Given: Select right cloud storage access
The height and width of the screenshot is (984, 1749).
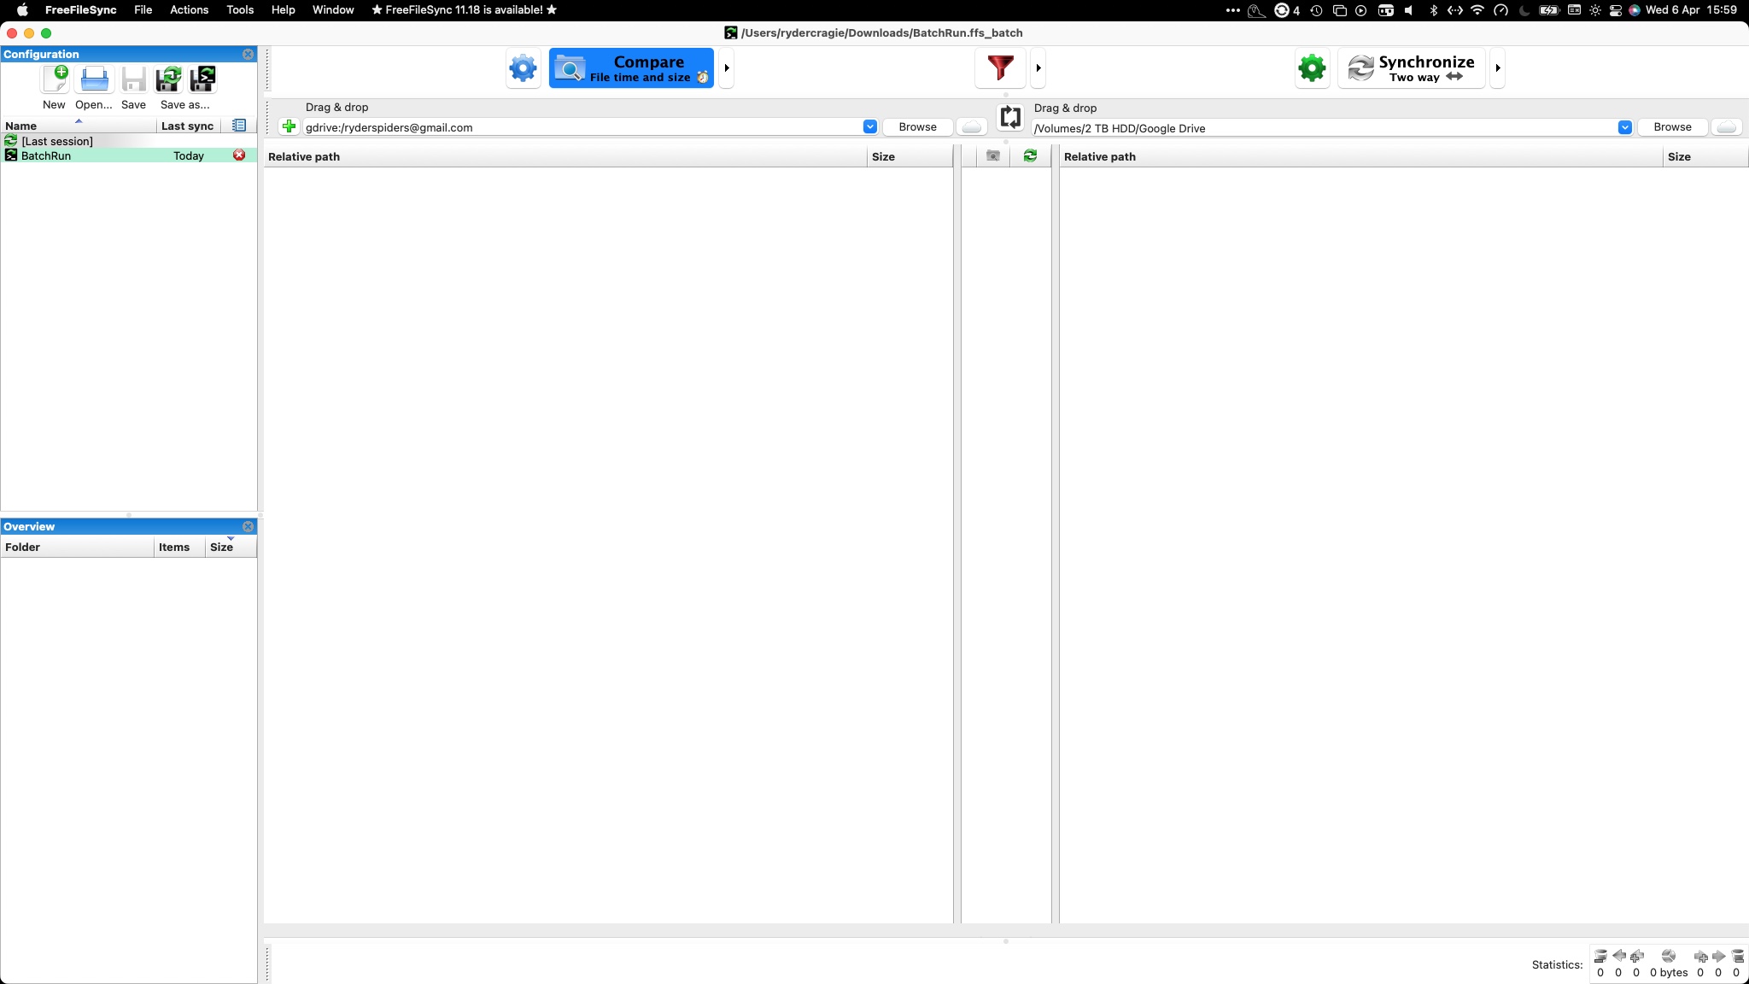Looking at the screenshot, I should pyautogui.click(x=1727, y=127).
